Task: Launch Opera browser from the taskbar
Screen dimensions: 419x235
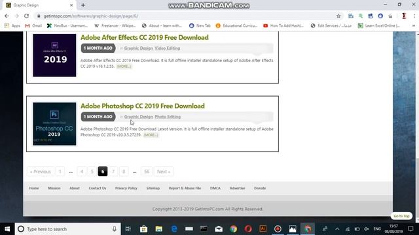Action: point(248,229)
